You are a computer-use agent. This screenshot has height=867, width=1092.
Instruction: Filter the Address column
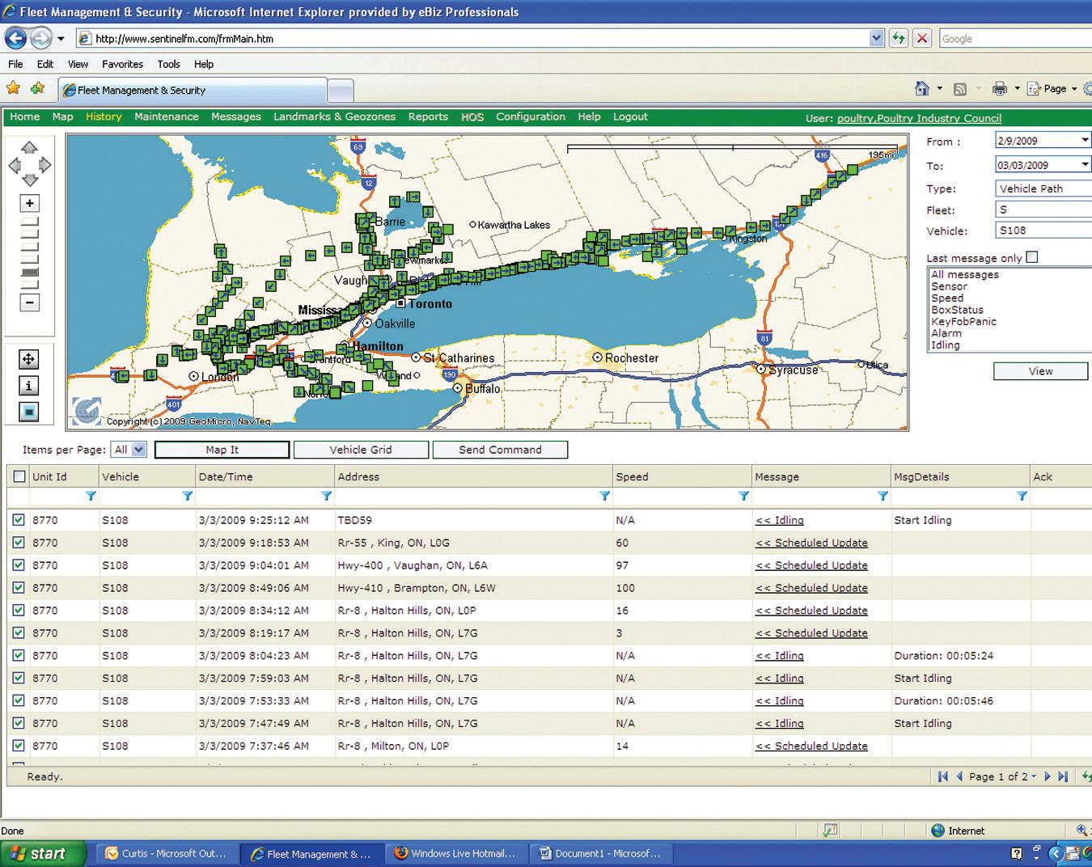tap(604, 496)
